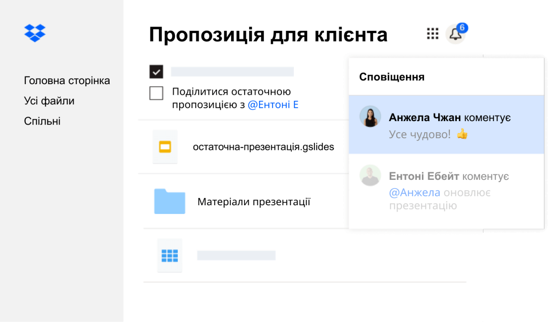550x322 pixels.
Task: Click the spreadsheet file icon
Action: point(169,255)
